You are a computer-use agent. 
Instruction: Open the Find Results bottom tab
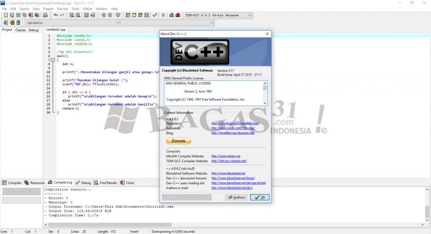(x=106, y=183)
